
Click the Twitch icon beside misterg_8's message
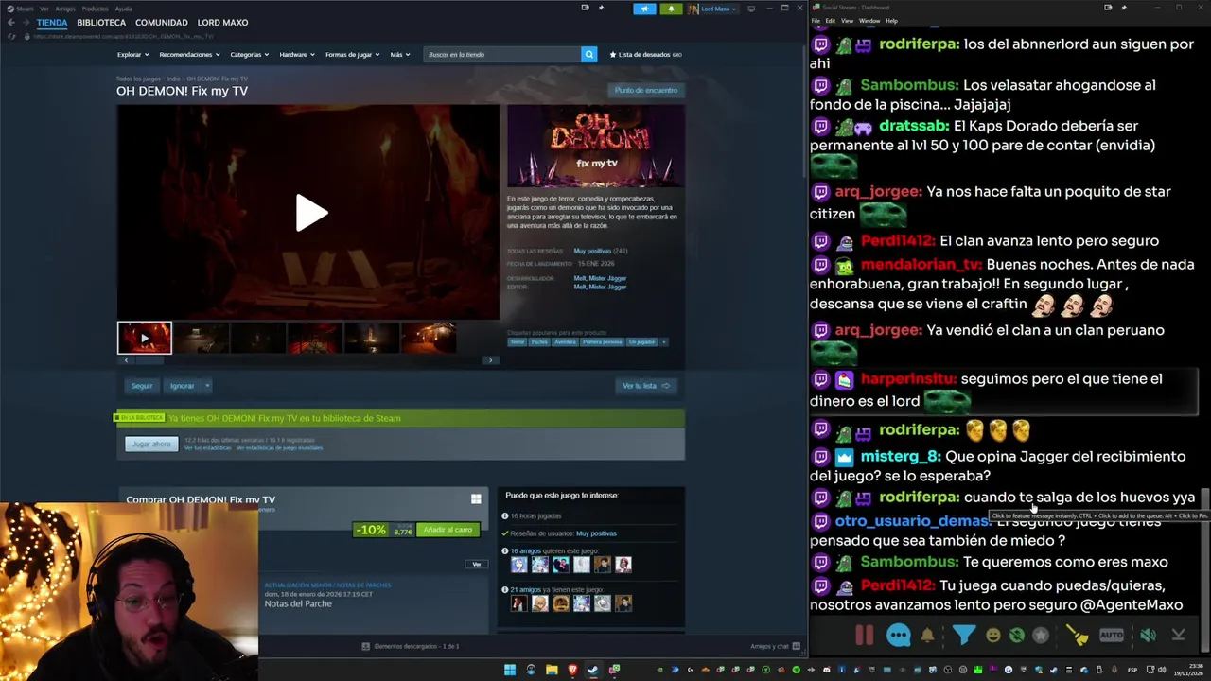(x=820, y=457)
